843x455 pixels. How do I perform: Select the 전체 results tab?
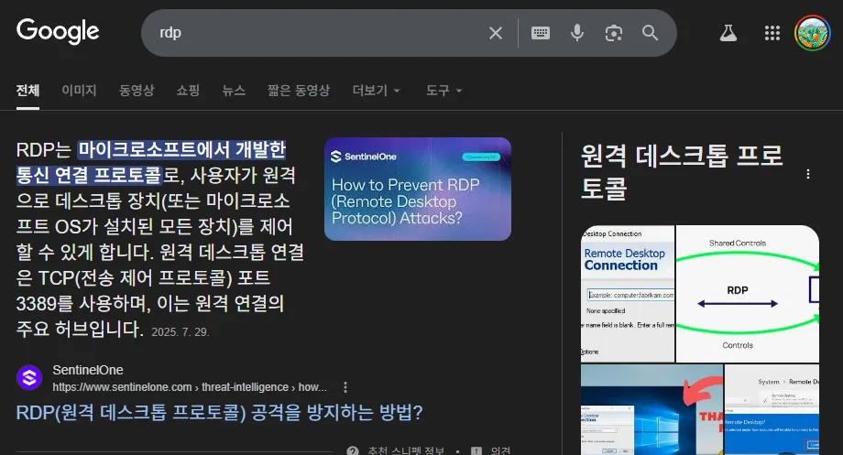click(x=27, y=91)
